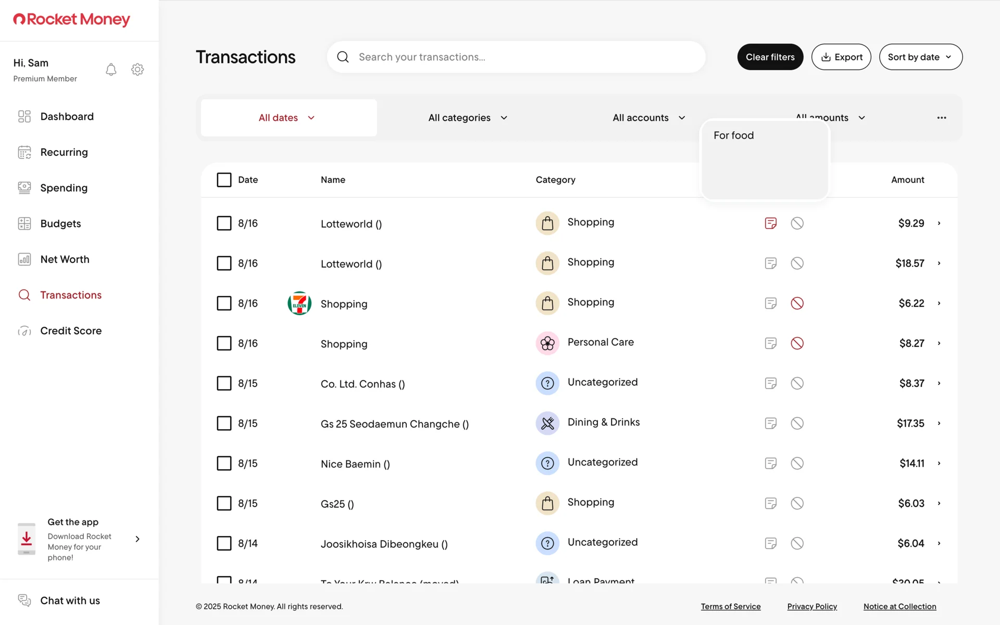Click the three-dots more filters icon

coord(941,118)
